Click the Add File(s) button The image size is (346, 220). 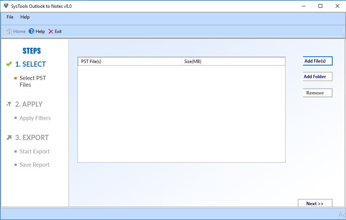(x=317, y=61)
